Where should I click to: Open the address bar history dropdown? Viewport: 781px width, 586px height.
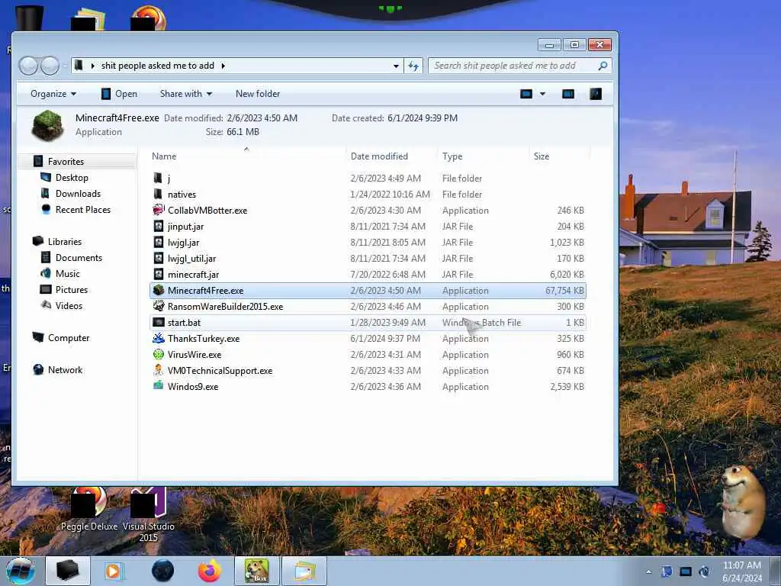(x=396, y=66)
